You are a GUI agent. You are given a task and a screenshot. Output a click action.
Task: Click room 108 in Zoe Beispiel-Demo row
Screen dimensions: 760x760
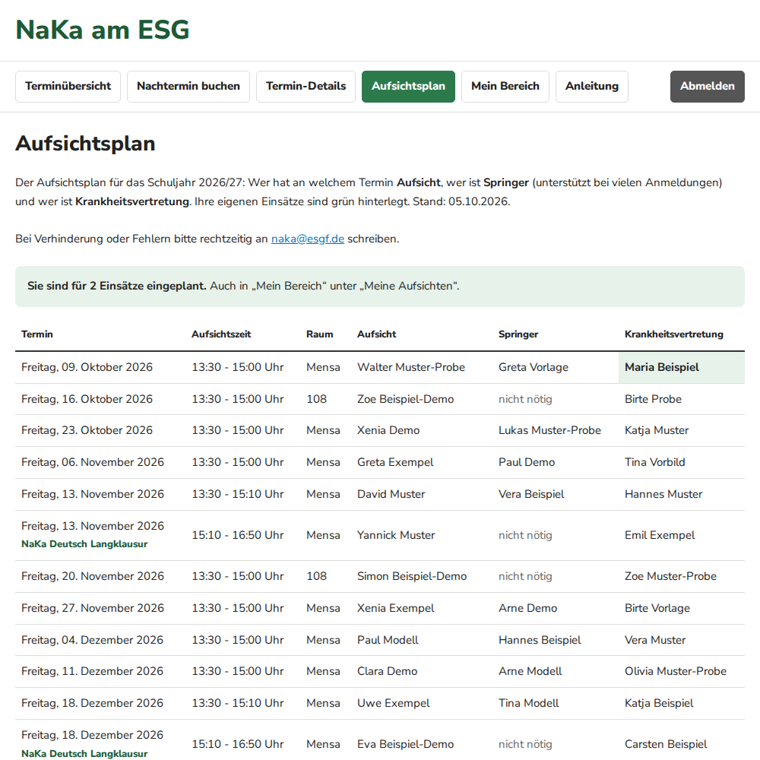click(316, 399)
